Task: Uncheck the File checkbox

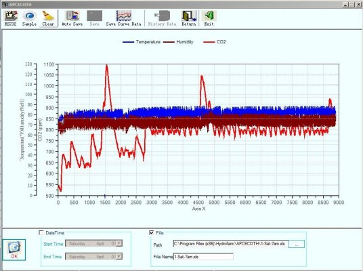Action: point(152,233)
